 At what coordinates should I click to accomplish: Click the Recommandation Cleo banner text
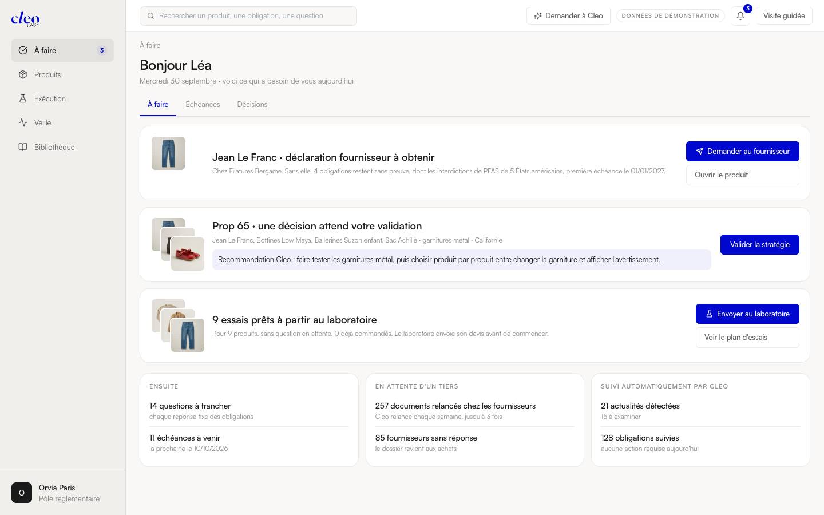(439, 260)
